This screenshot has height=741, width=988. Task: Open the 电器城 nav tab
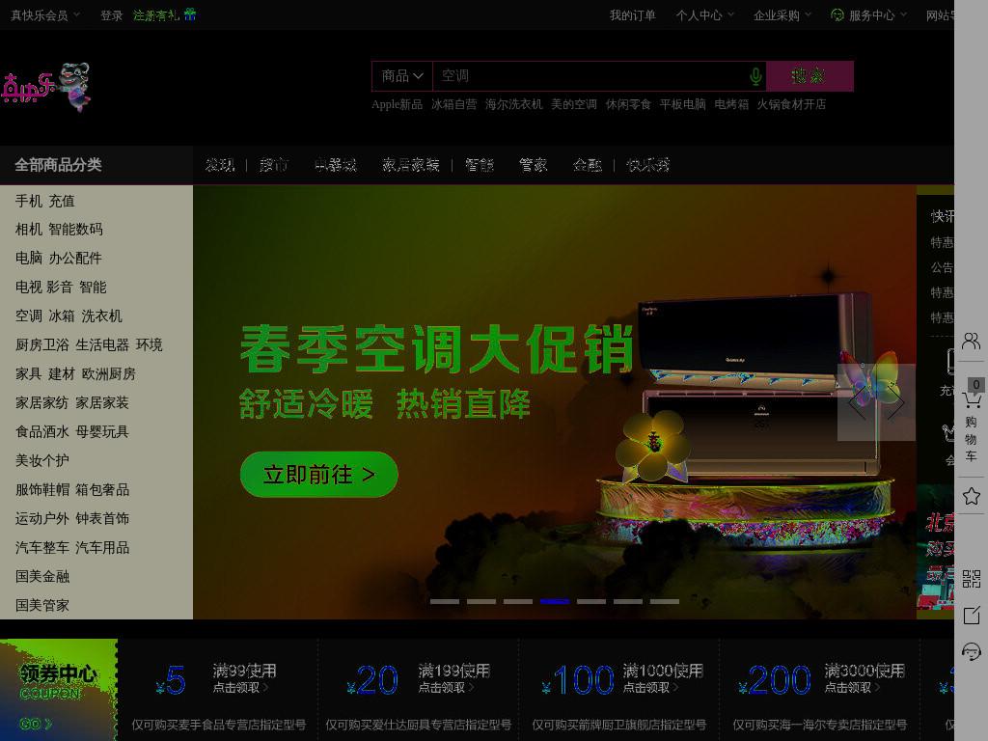click(335, 165)
